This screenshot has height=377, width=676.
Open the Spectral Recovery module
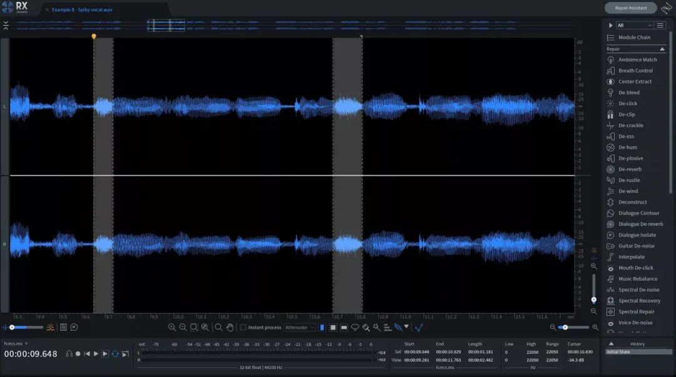pyautogui.click(x=633, y=301)
